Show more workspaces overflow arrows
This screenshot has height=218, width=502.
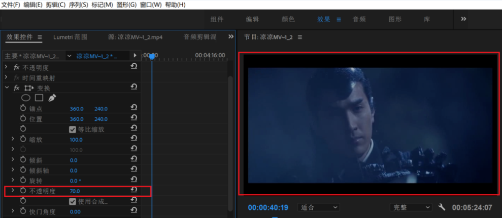pos(463,19)
